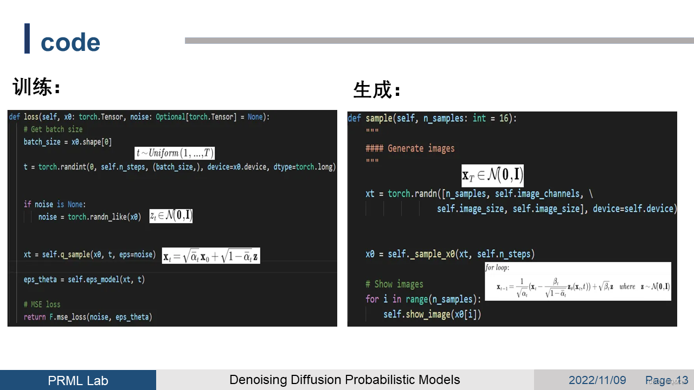This screenshot has width=694, height=390.
Task: Click the 'def loss(self, x0: torch.Tensor' line
Action: point(139,117)
